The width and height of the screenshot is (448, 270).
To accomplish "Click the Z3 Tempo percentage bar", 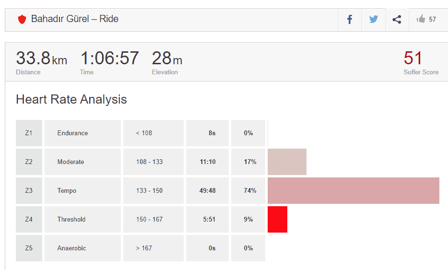I will pos(353,191).
